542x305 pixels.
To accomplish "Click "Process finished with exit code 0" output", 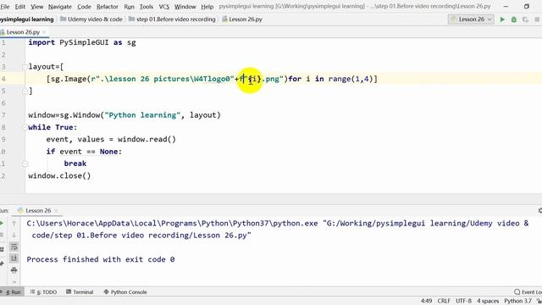I will [x=101, y=259].
